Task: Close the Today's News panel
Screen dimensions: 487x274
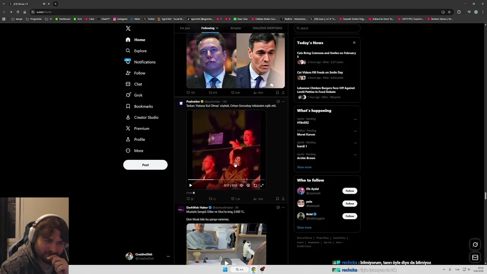Action: pos(354,43)
